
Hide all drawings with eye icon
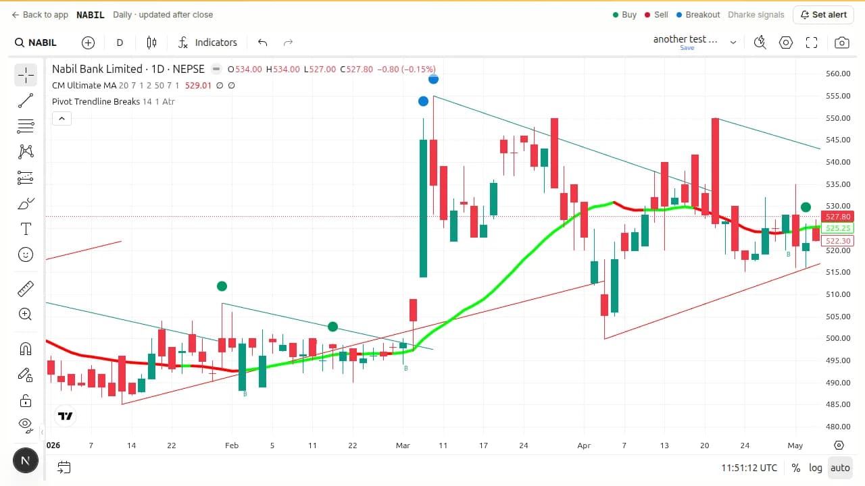[x=26, y=425]
